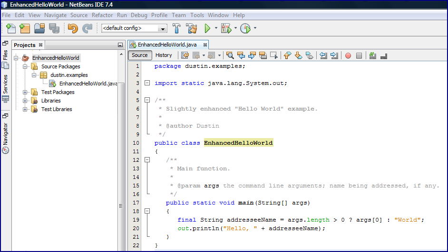The height and width of the screenshot is (252, 448).
Task: Expand the Test Libraries node
Action: (x=25, y=109)
